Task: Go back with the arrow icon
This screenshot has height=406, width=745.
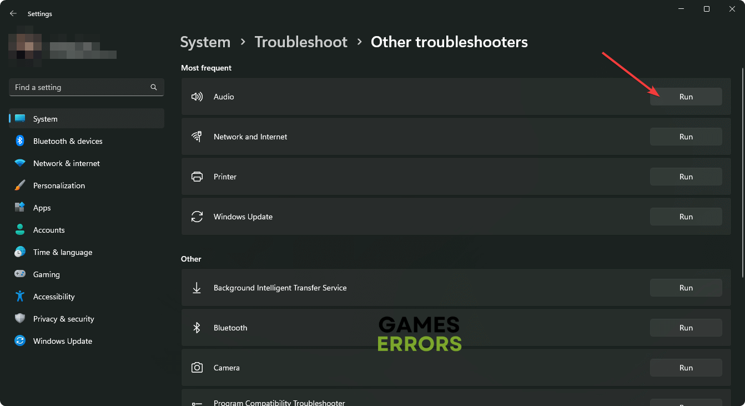Action: 13,13
